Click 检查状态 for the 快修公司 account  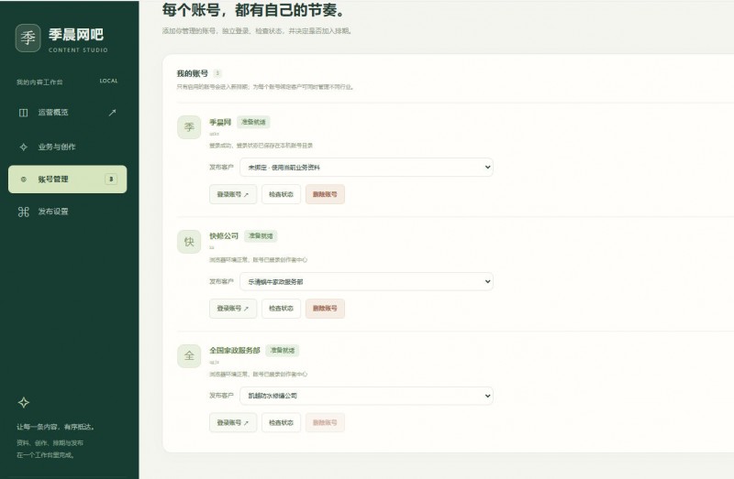click(x=281, y=309)
